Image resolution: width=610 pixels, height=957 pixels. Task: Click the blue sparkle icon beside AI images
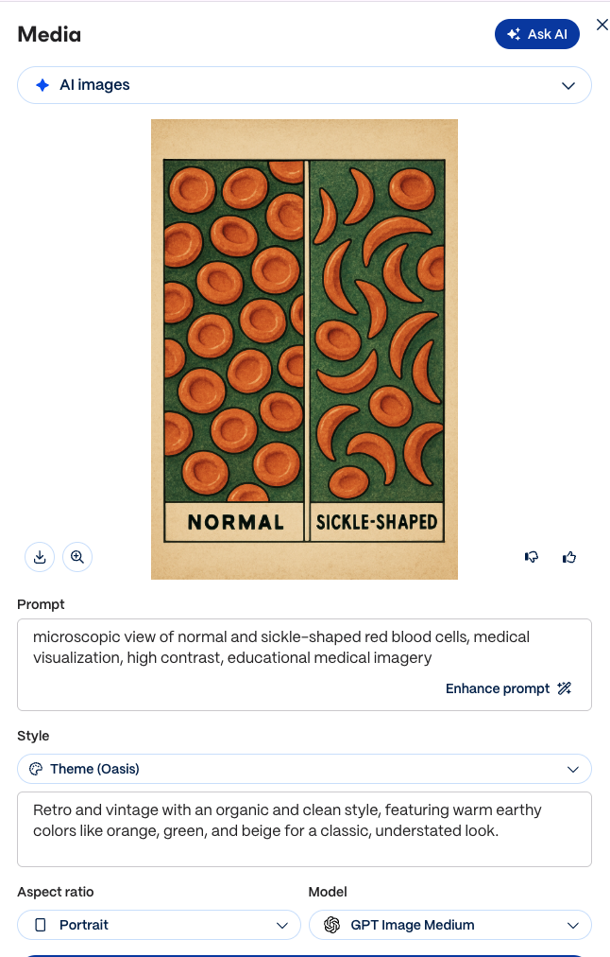[x=42, y=85]
